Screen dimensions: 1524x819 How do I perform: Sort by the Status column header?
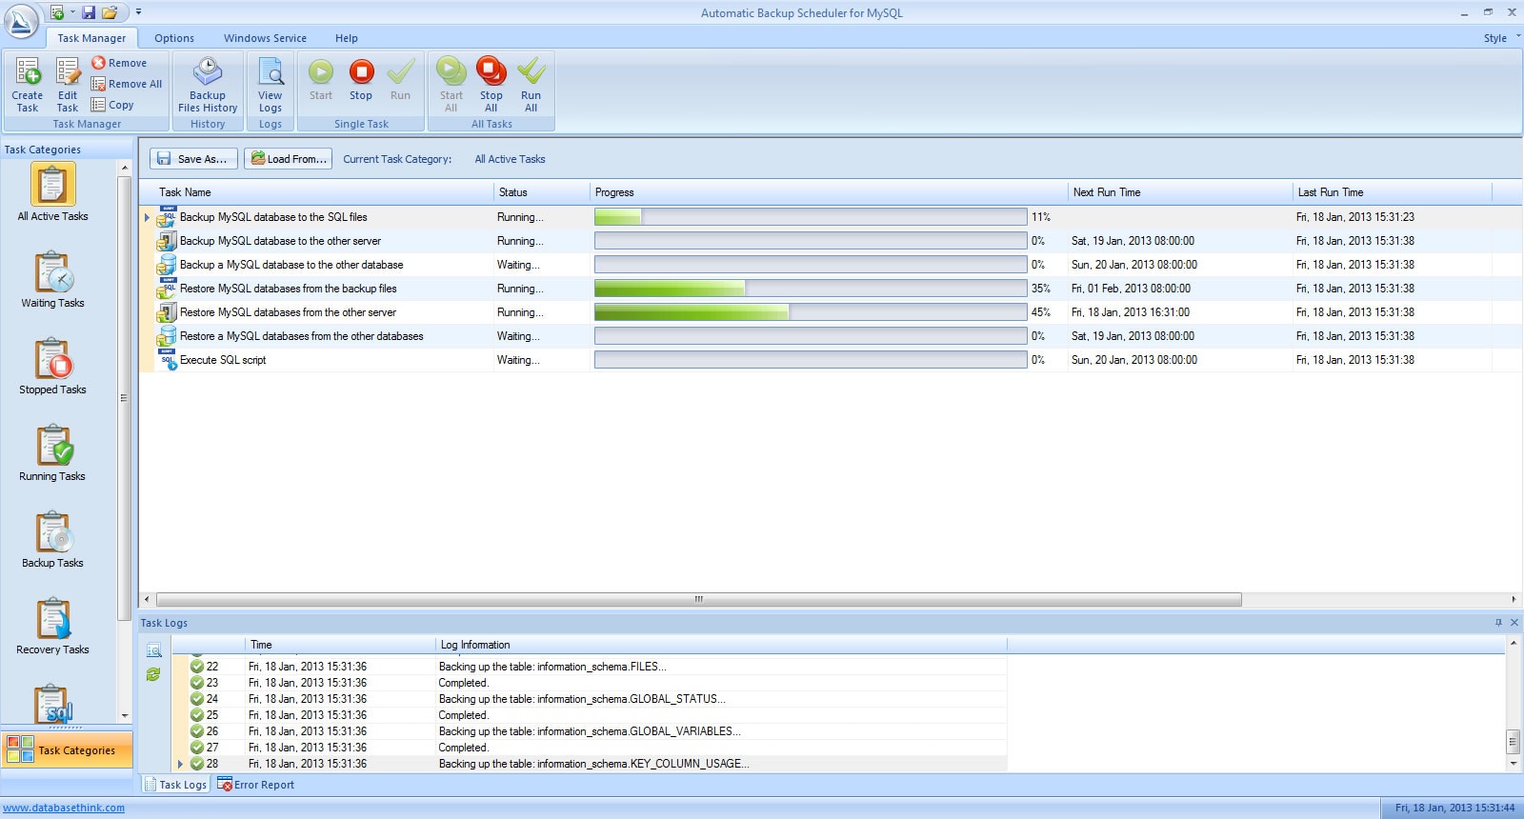pyautogui.click(x=542, y=192)
